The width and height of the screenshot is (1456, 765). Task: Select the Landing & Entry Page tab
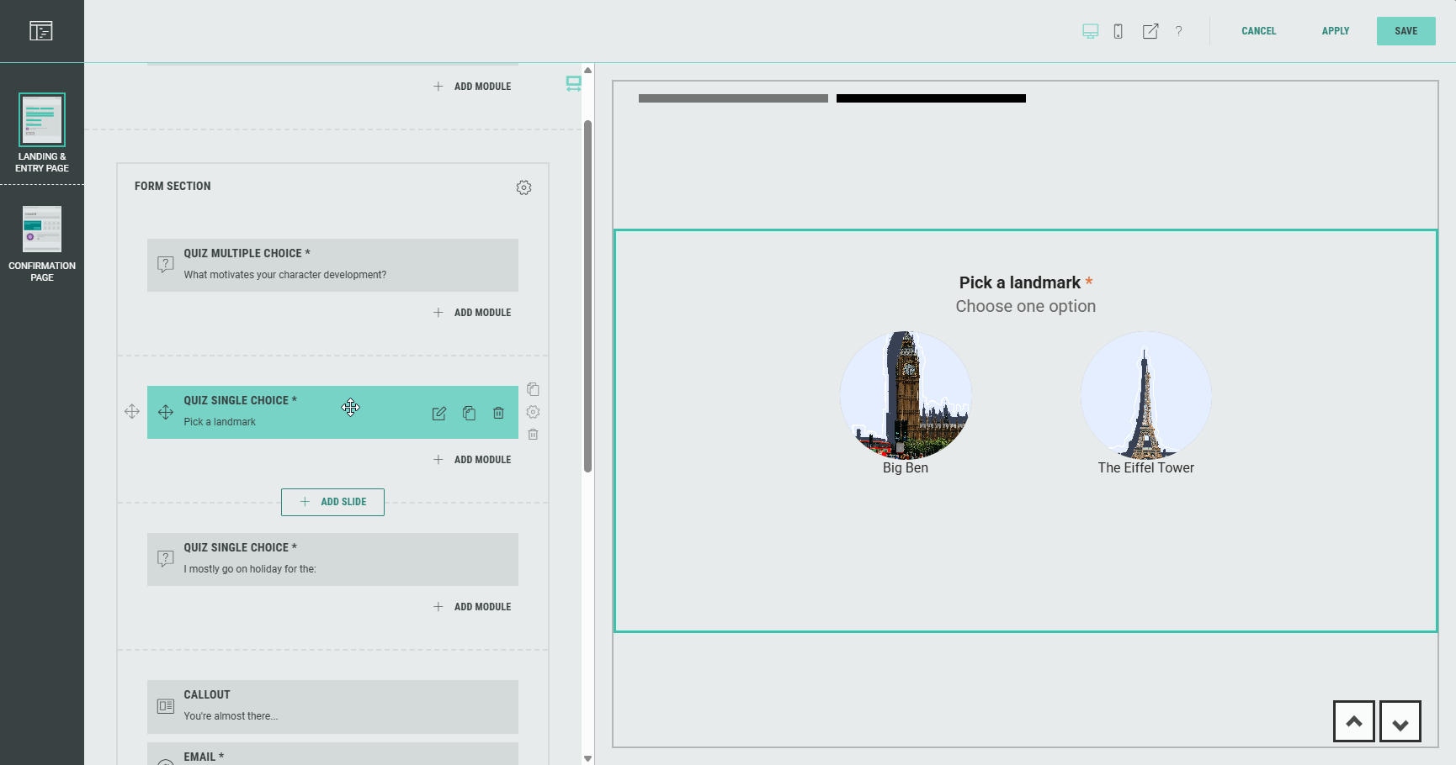pyautogui.click(x=42, y=132)
